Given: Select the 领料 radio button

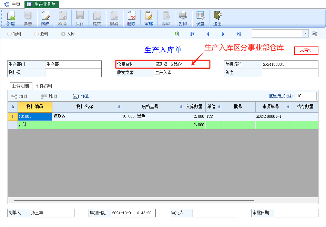Looking at the screenshot, I should coord(10,34).
